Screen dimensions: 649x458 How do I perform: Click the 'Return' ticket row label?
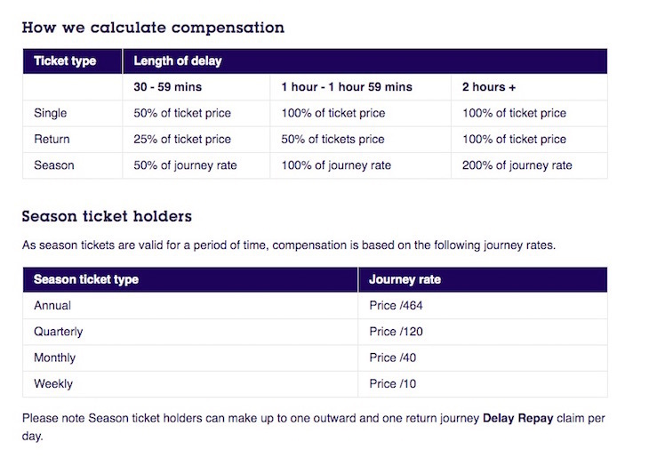point(52,139)
